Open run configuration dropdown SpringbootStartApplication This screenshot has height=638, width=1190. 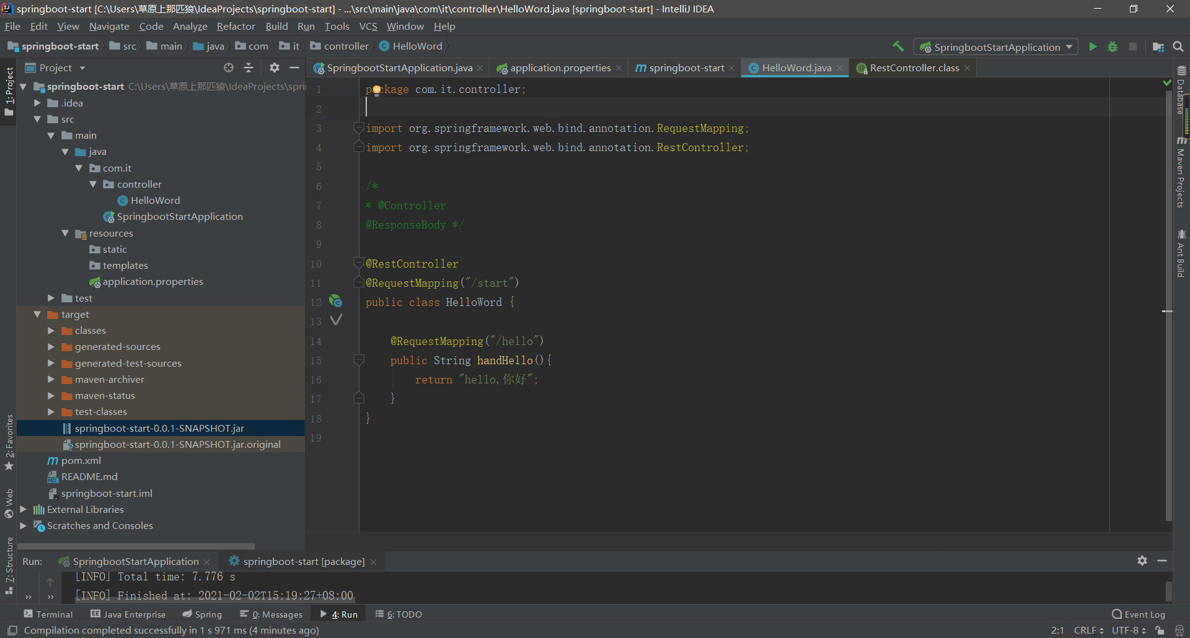[996, 47]
